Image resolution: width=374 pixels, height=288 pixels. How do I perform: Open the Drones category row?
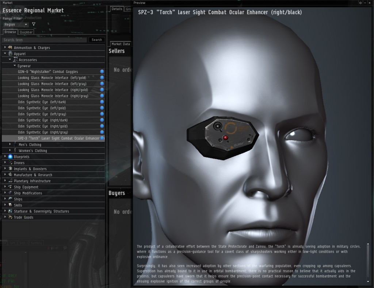(53, 163)
